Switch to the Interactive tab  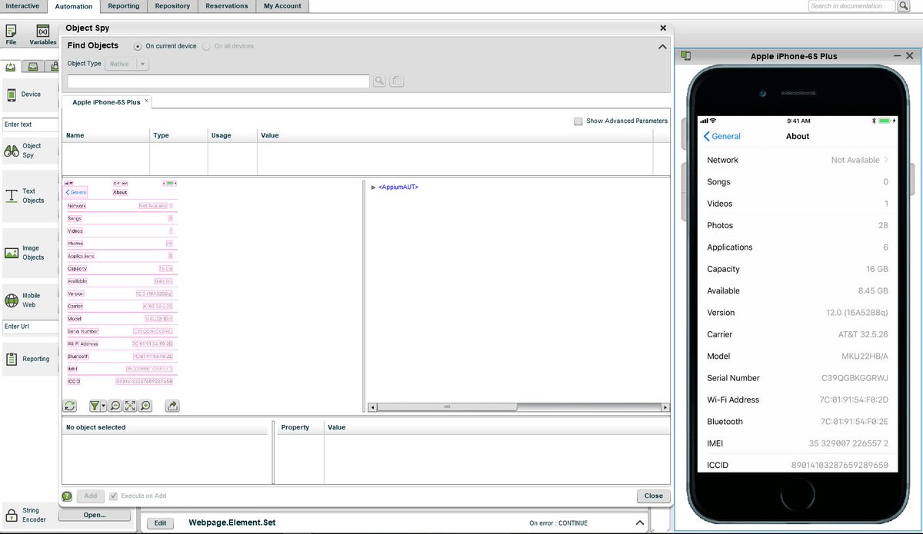[x=22, y=6]
